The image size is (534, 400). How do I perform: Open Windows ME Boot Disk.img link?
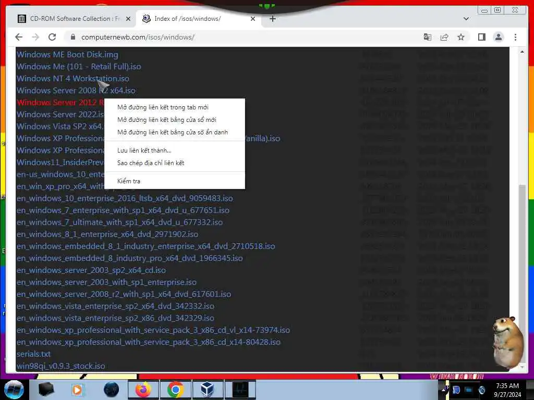(x=67, y=55)
